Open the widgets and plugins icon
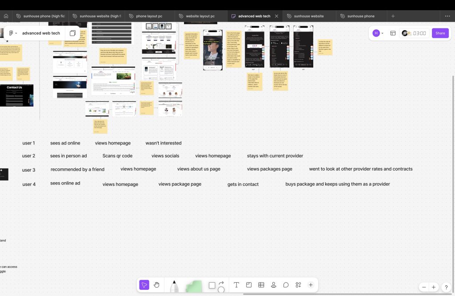 tap(298, 285)
